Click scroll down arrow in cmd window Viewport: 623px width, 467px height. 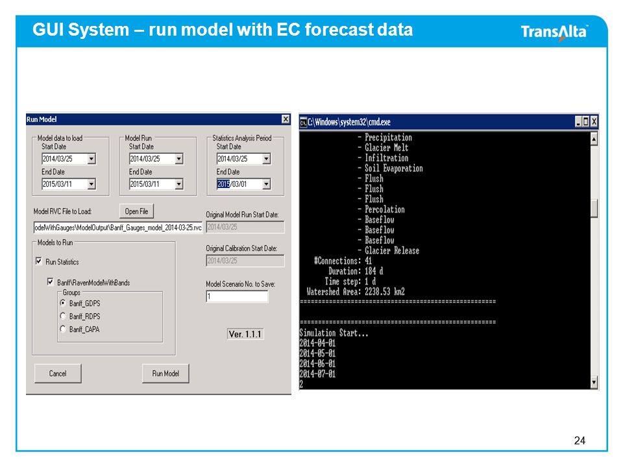pos(594,382)
